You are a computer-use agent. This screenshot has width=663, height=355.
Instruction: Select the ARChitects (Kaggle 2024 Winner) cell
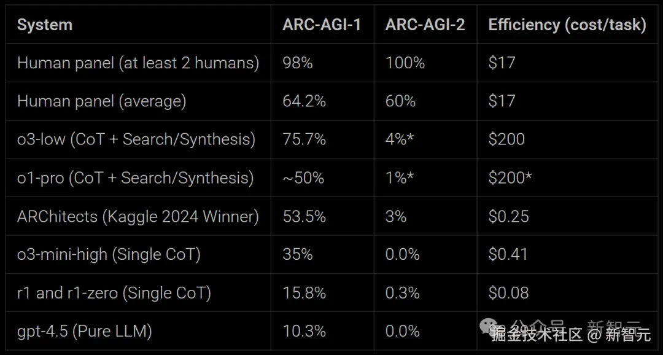pos(138,216)
